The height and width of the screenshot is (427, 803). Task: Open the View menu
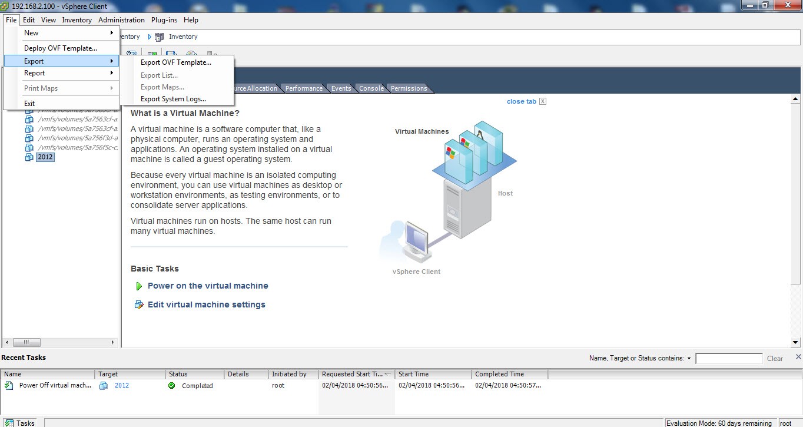48,20
